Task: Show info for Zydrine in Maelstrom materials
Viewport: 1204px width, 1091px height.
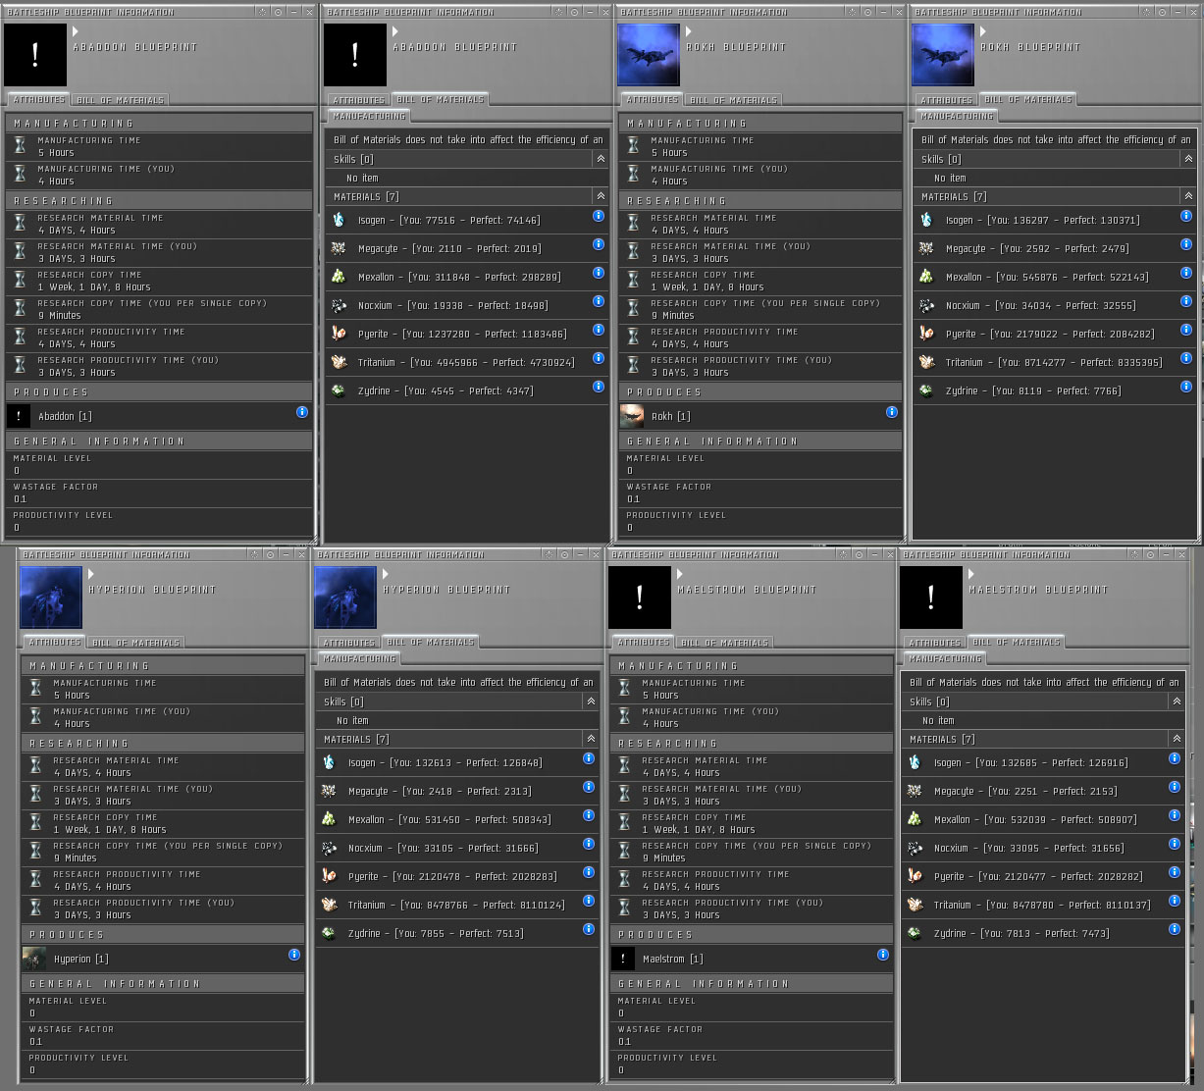Action: (1175, 929)
